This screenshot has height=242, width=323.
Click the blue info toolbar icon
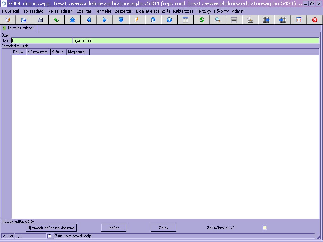tap(169, 20)
